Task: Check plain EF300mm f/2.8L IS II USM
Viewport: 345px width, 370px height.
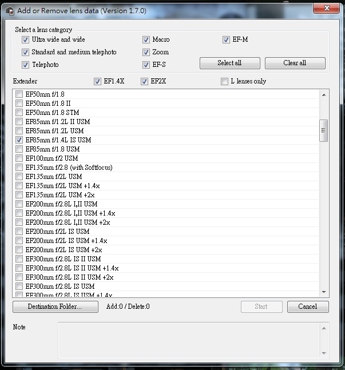Action: point(19,259)
